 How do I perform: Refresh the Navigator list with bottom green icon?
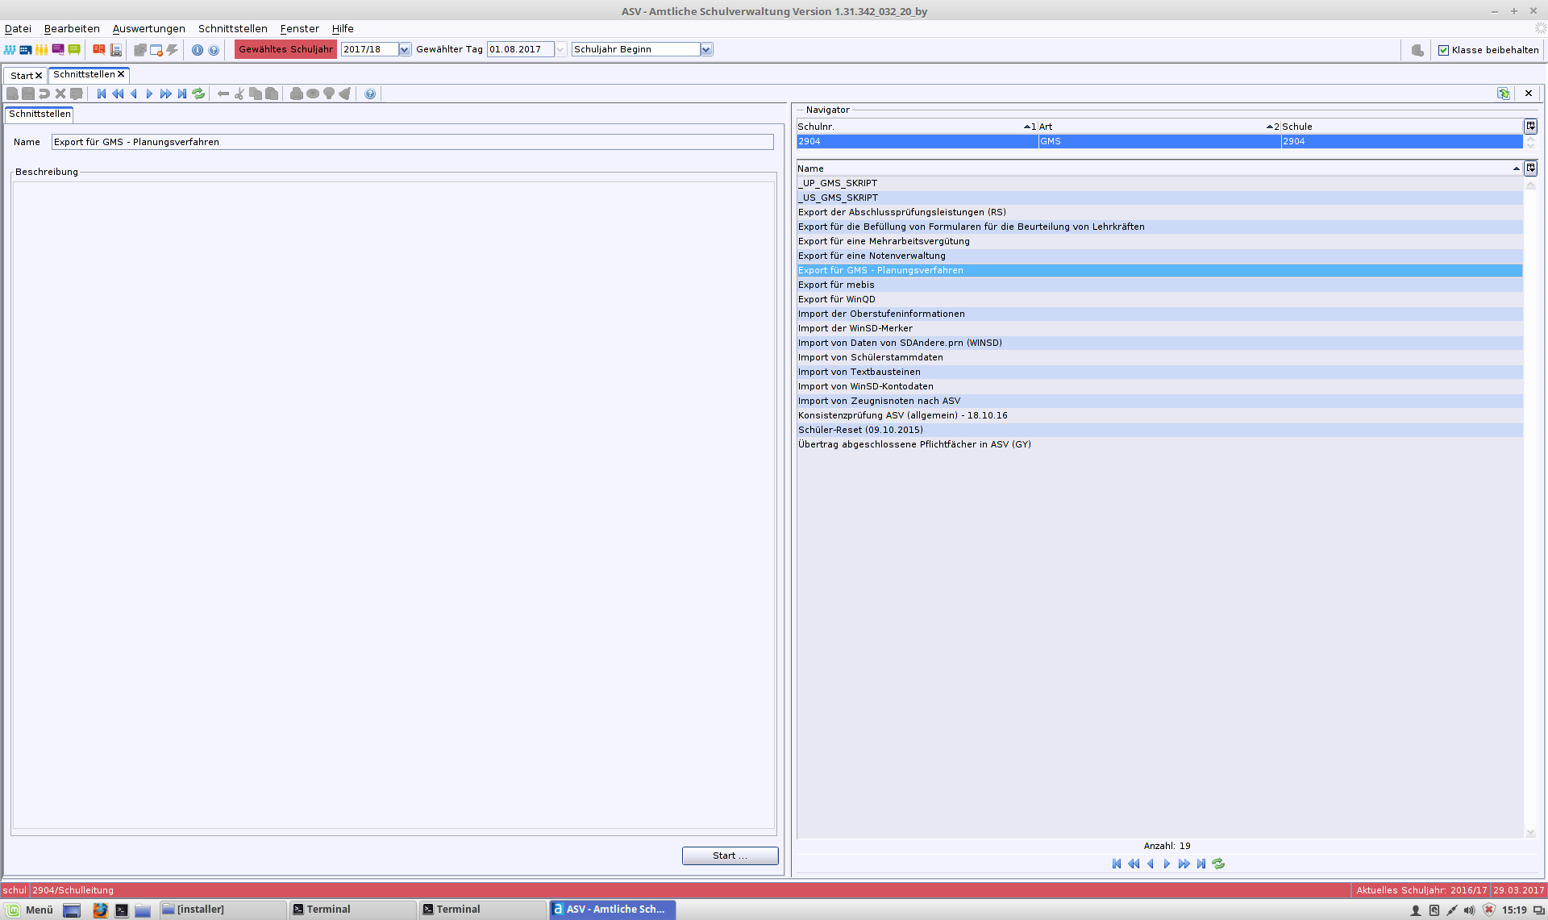pos(1218,864)
